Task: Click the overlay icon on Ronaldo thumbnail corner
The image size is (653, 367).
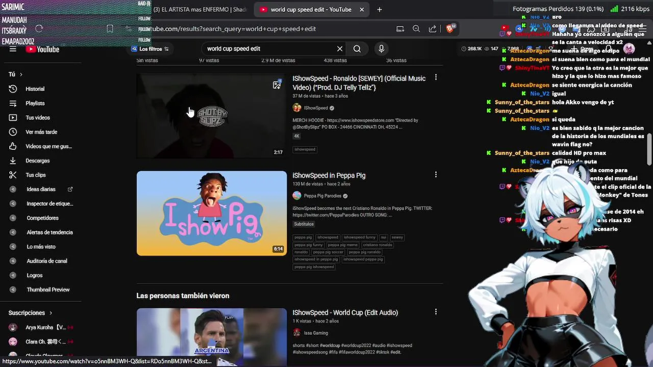Action: click(277, 85)
